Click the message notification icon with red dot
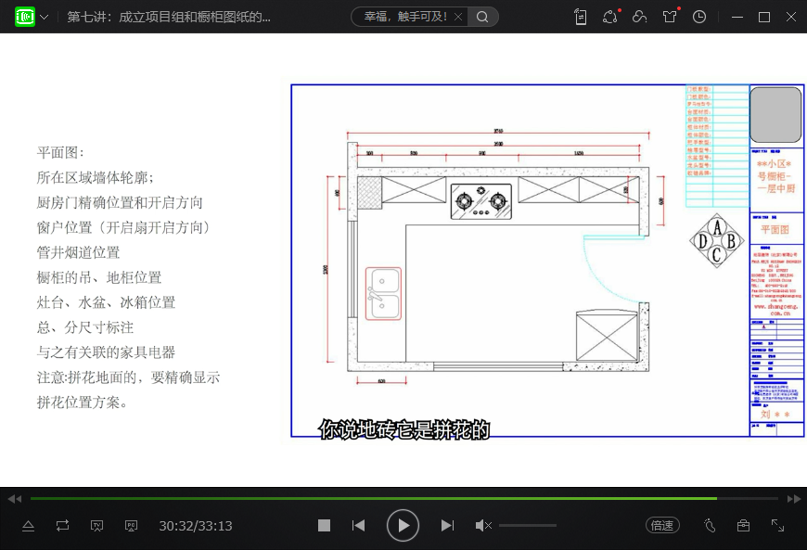Viewport: 807px width, 550px height. pos(609,17)
